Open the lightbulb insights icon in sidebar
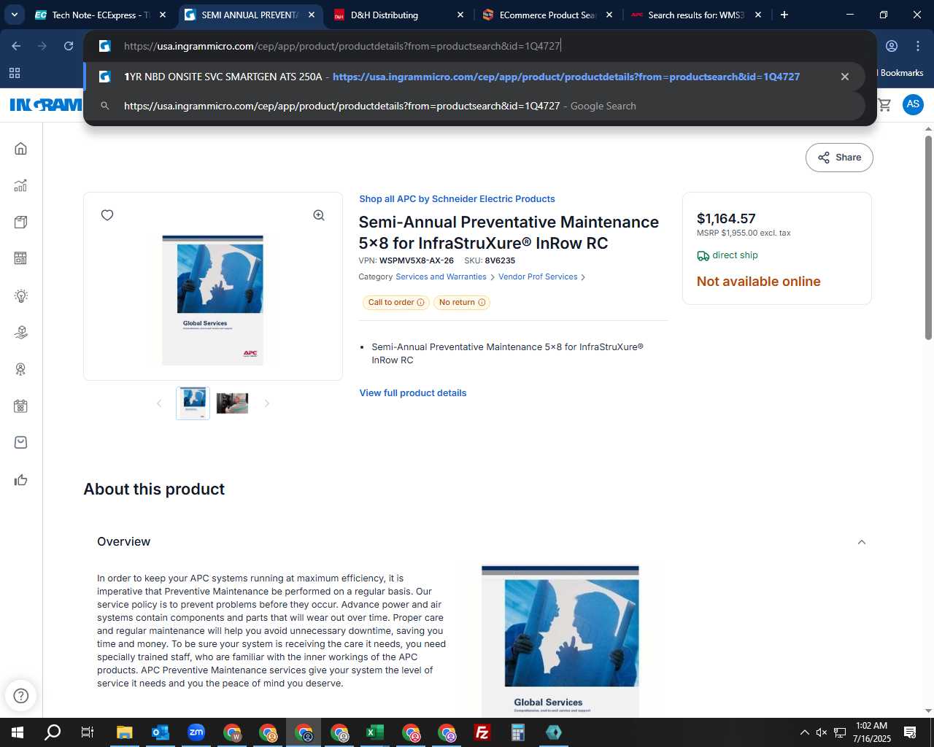 click(x=20, y=295)
